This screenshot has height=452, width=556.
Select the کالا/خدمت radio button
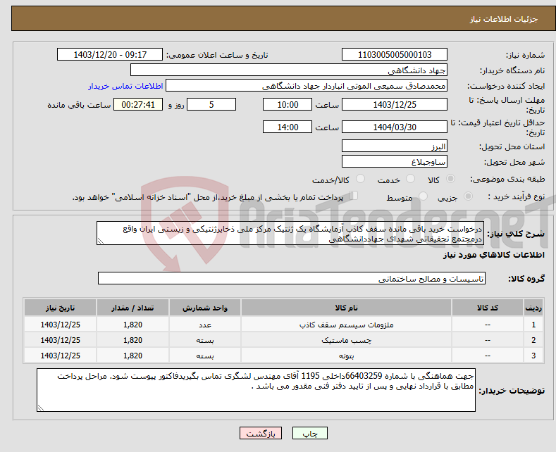[x=360, y=179]
